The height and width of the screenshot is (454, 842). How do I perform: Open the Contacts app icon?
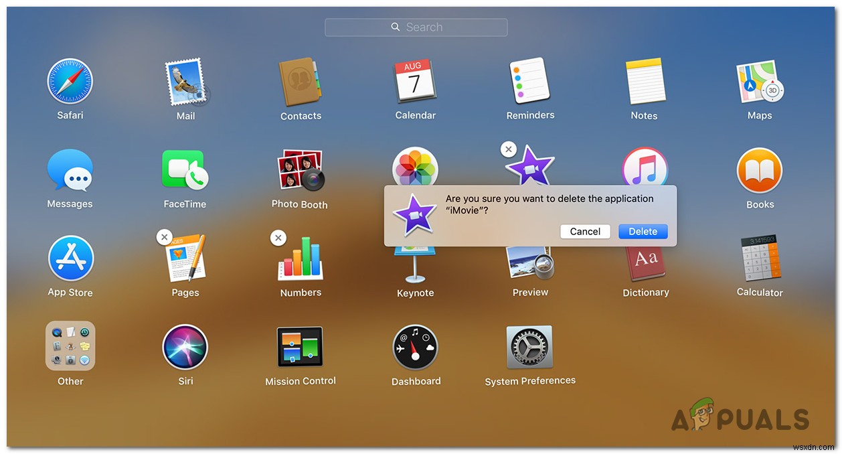301,82
